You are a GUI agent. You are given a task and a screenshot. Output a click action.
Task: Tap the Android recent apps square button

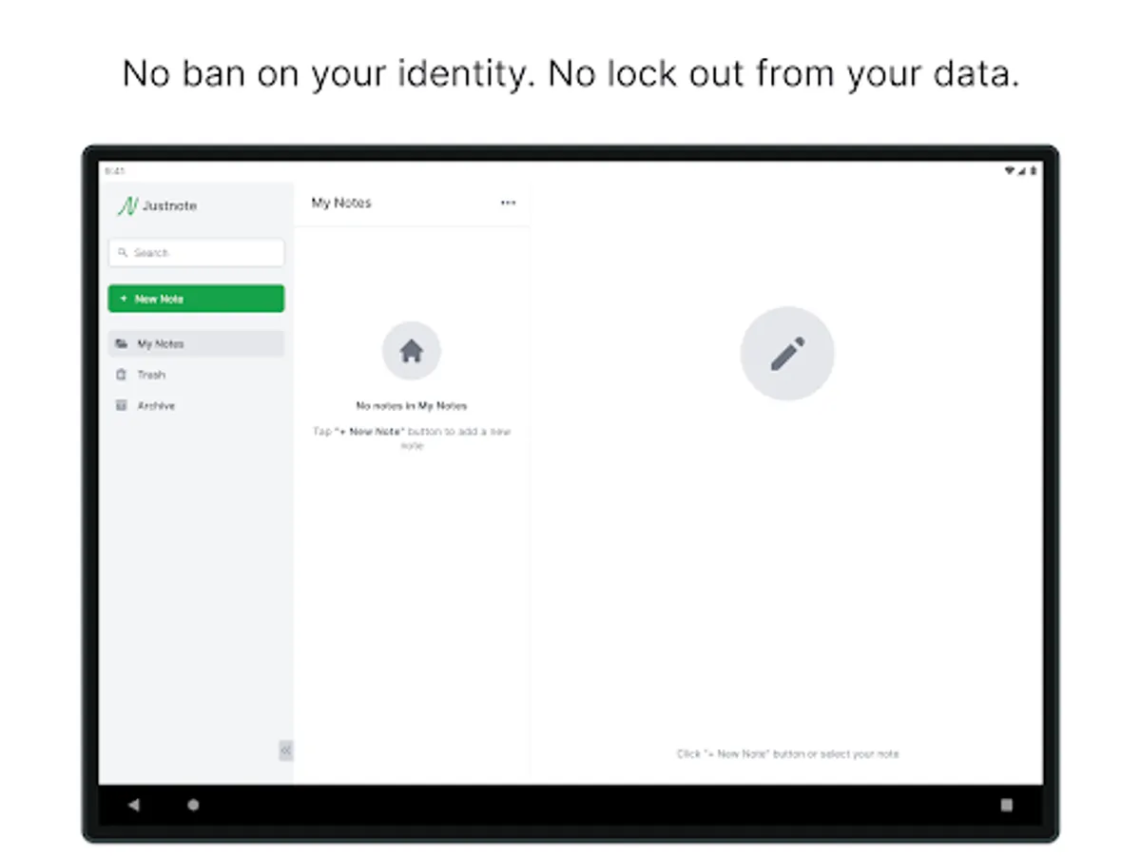[x=1006, y=805]
